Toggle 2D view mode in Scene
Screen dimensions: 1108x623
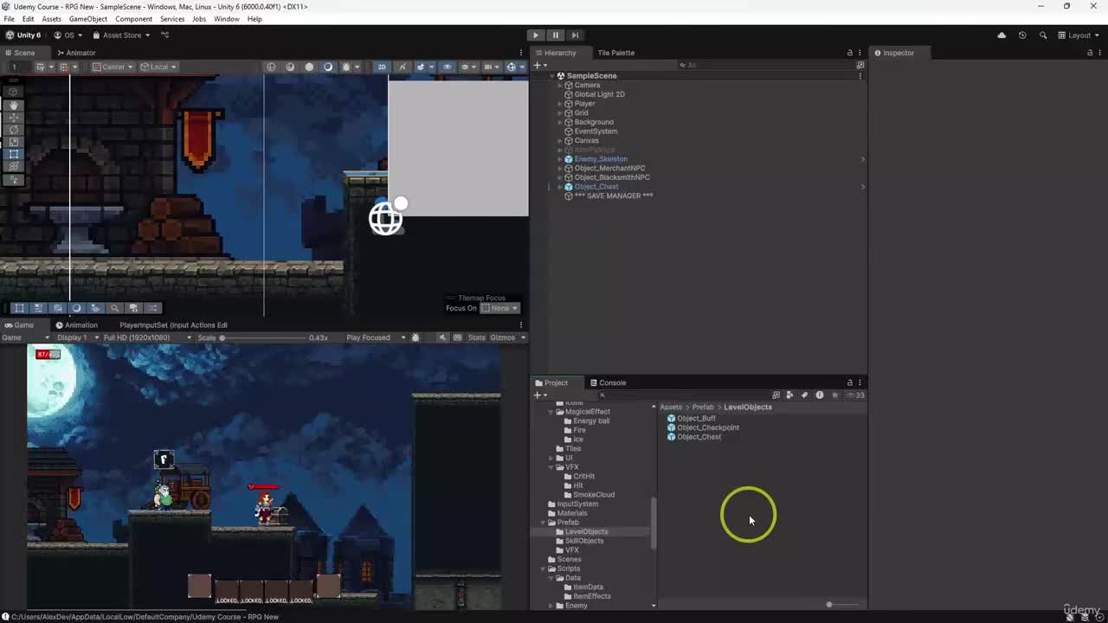pos(382,67)
